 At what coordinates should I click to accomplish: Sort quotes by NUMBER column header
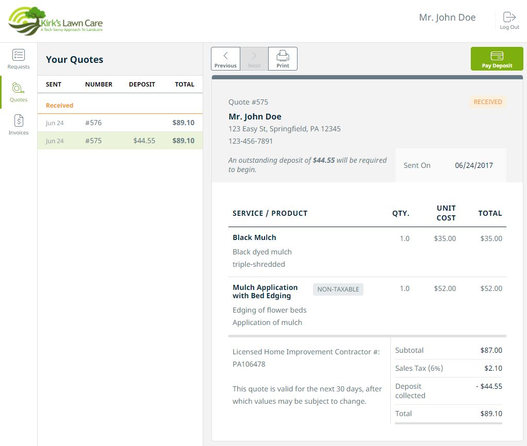click(x=98, y=84)
